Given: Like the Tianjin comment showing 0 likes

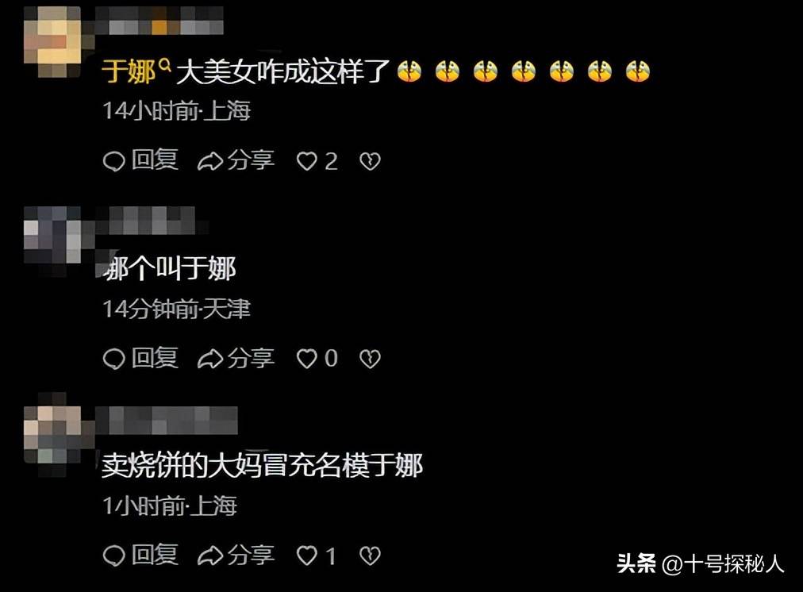Looking at the screenshot, I should coord(307,359).
